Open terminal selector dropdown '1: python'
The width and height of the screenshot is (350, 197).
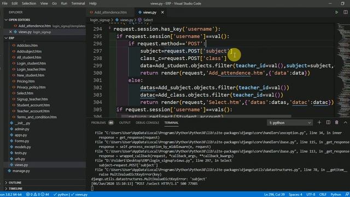(290, 123)
